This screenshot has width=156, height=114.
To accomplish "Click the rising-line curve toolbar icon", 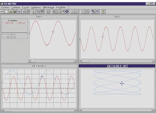I will 77,11.
